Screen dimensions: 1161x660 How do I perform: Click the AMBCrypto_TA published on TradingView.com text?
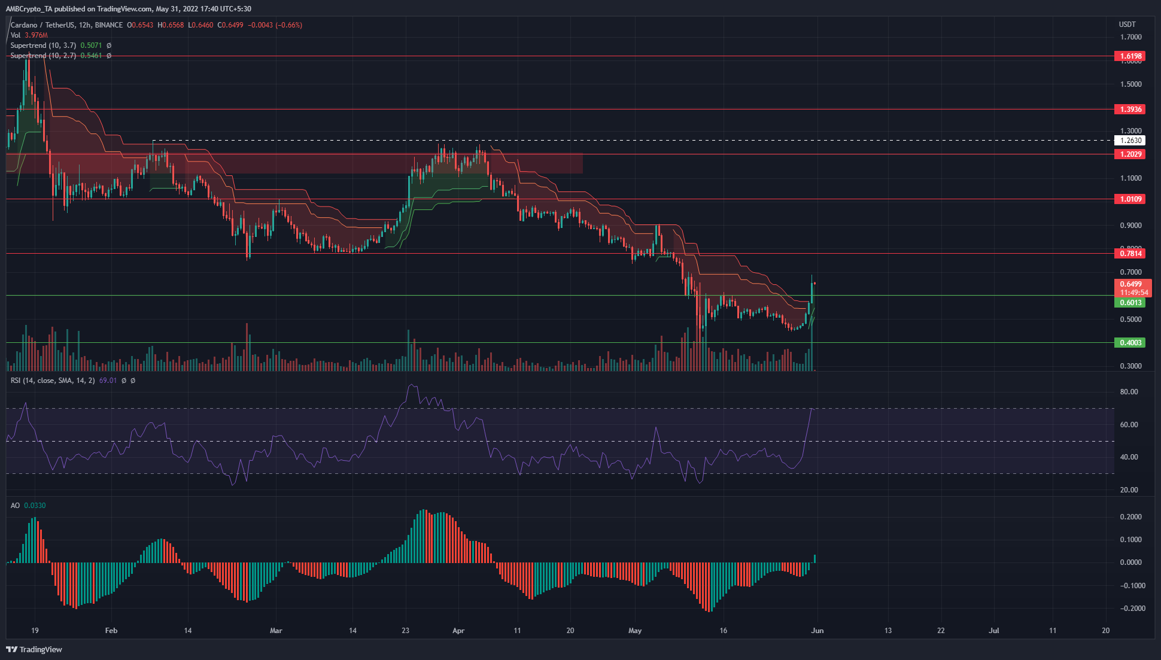pos(127,8)
